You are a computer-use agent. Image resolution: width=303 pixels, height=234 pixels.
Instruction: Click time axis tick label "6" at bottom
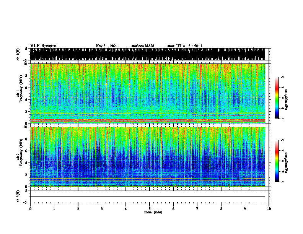click(174, 209)
